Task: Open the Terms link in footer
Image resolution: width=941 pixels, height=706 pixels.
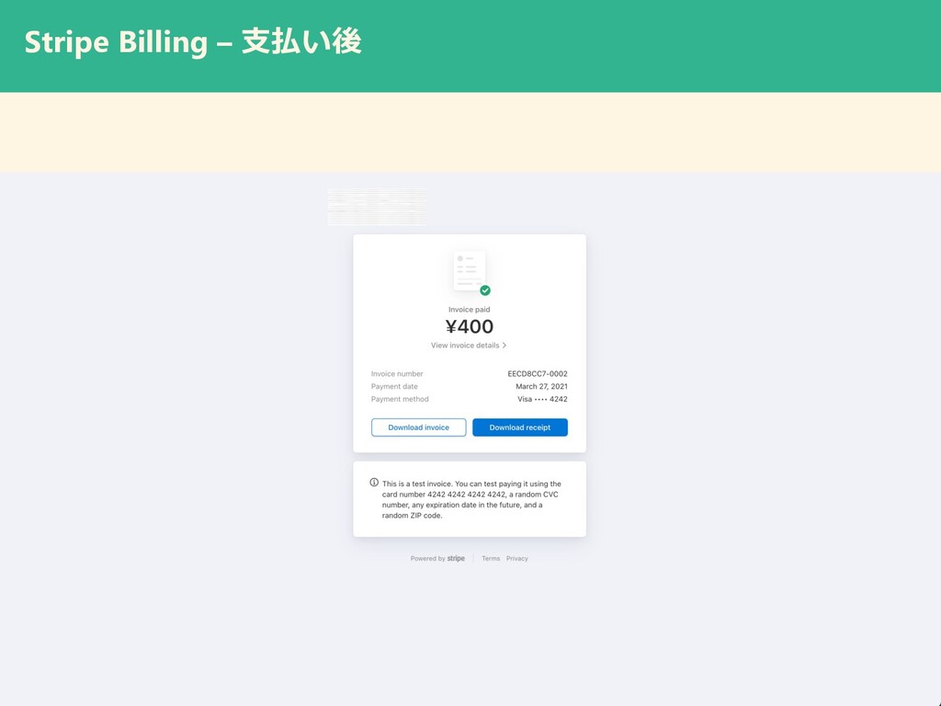Action: click(x=491, y=558)
